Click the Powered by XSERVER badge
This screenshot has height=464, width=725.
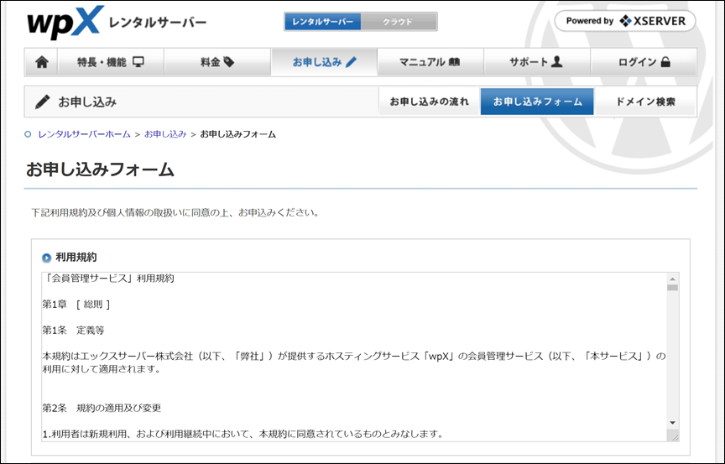pos(625,21)
